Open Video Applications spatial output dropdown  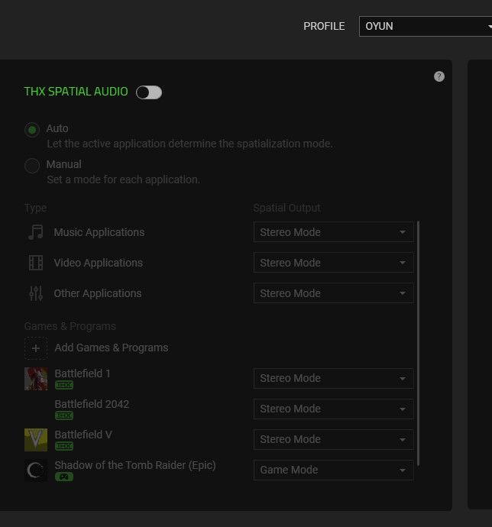click(x=334, y=263)
